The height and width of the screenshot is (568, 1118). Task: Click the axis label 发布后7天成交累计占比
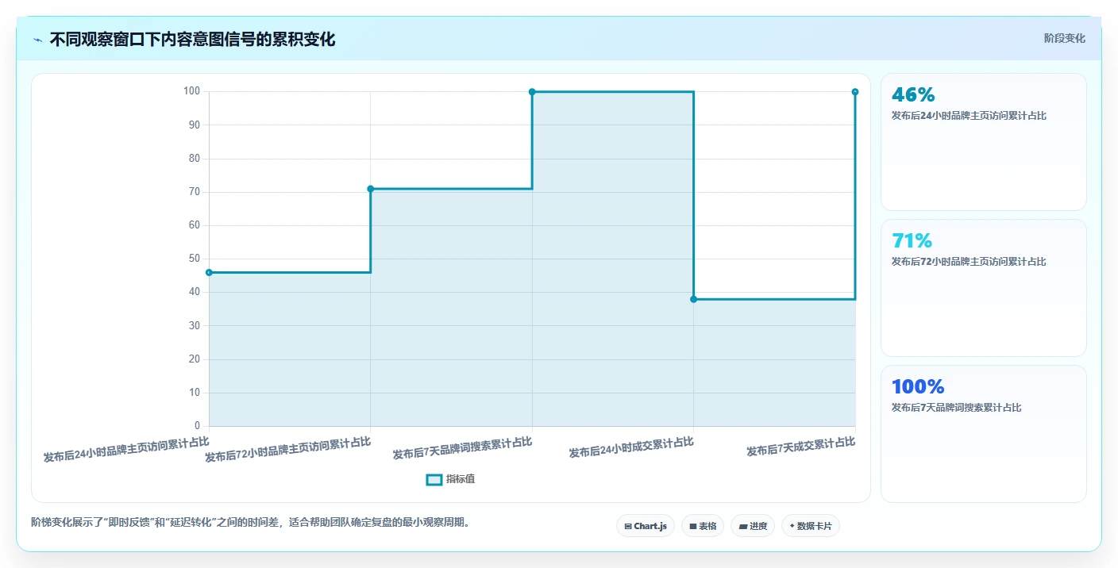pyautogui.click(x=800, y=447)
